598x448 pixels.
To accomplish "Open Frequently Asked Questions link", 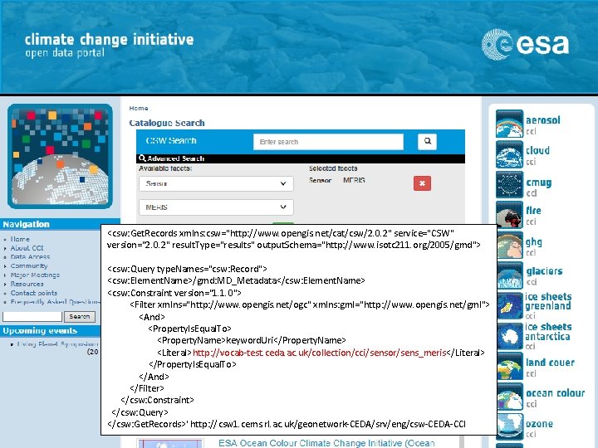I will coord(55,302).
